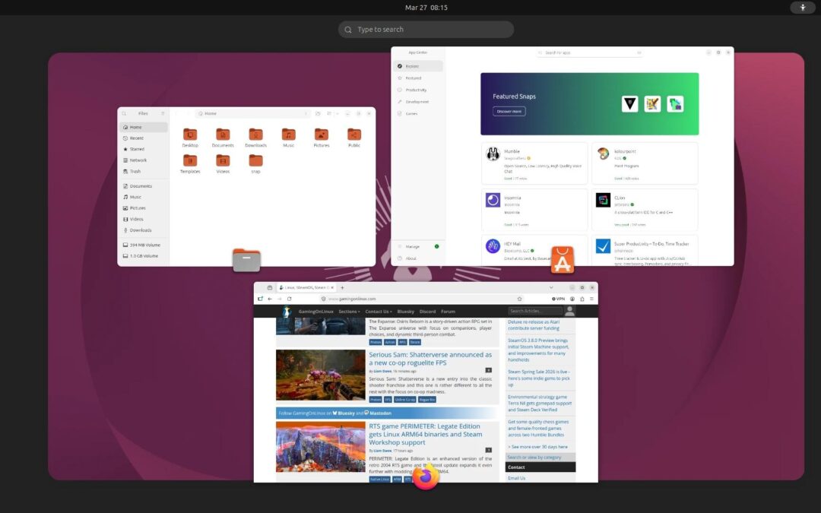
Task: Click the first featured snap icon in banner
Action: coord(630,103)
